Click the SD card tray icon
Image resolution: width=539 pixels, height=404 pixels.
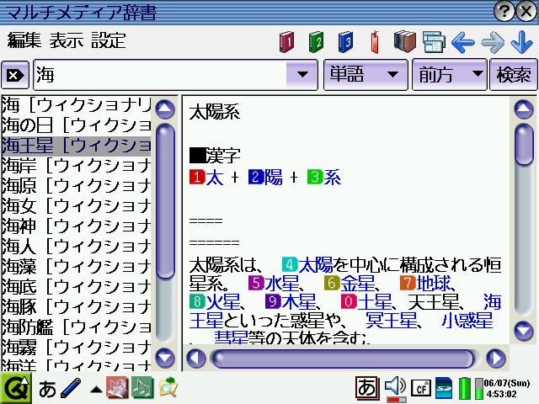(444, 388)
